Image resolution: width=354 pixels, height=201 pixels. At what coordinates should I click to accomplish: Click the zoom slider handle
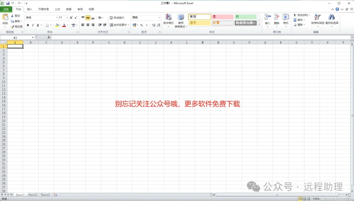[336, 199]
